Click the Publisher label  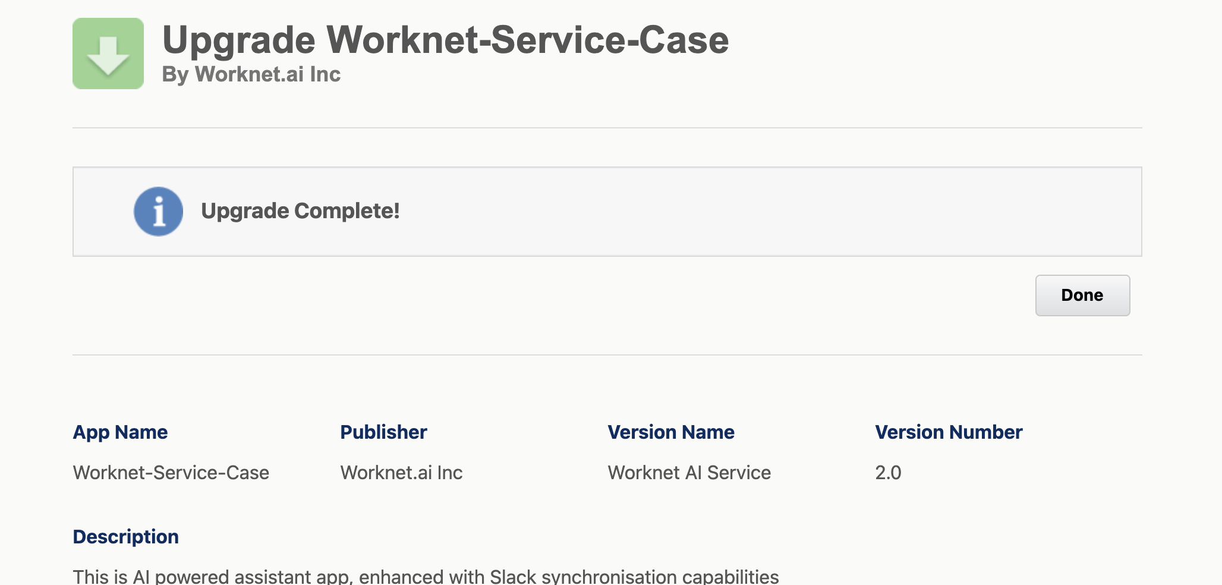point(383,432)
